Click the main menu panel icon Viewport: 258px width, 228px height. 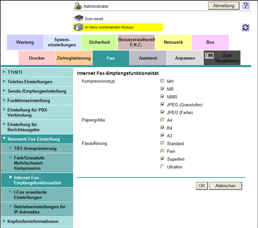pyautogui.click(x=209, y=56)
